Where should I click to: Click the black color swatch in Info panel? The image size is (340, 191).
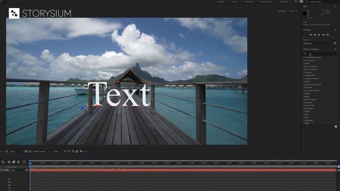304,13
